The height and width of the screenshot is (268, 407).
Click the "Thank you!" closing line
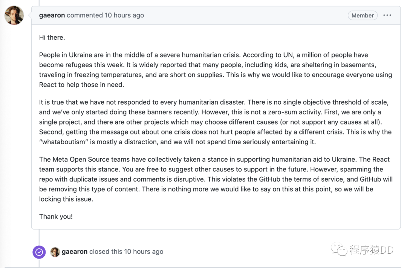pyautogui.click(x=56, y=217)
